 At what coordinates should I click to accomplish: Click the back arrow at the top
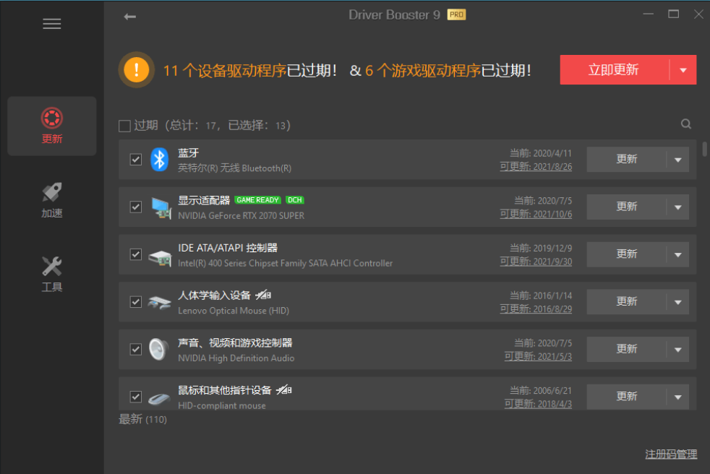point(129,15)
